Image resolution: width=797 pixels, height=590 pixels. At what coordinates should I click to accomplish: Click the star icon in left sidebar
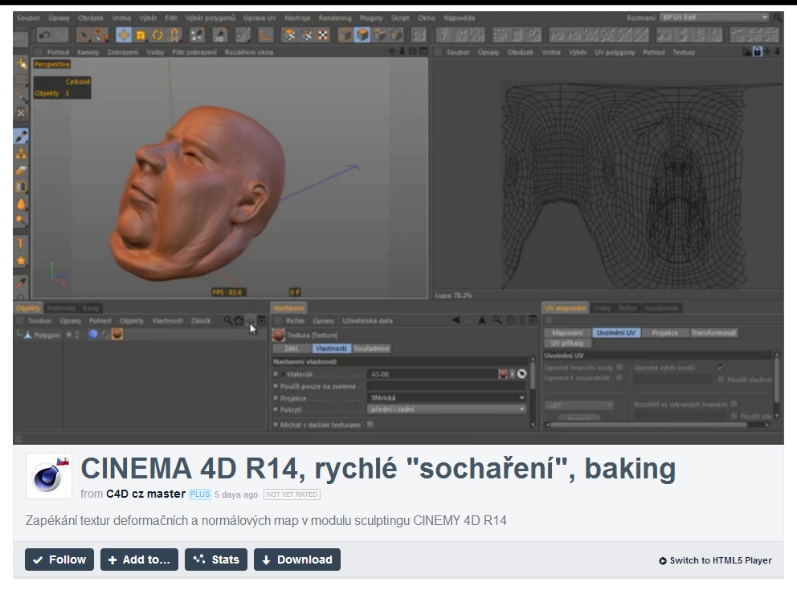pos(21,260)
